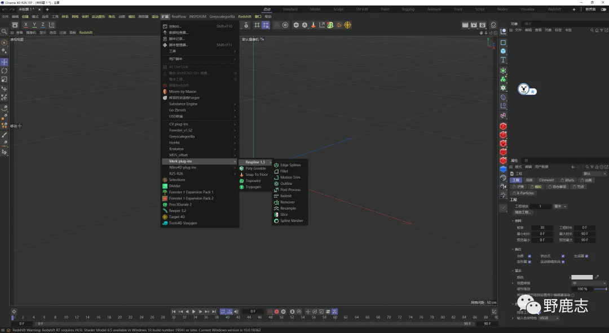Click the workplane grid icon
Screen dimensions: 609x333
click(257, 25)
